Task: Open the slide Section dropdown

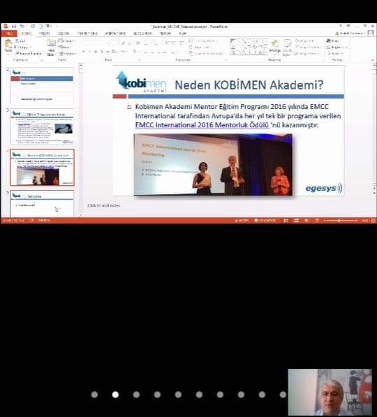Action: (x=67, y=54)
